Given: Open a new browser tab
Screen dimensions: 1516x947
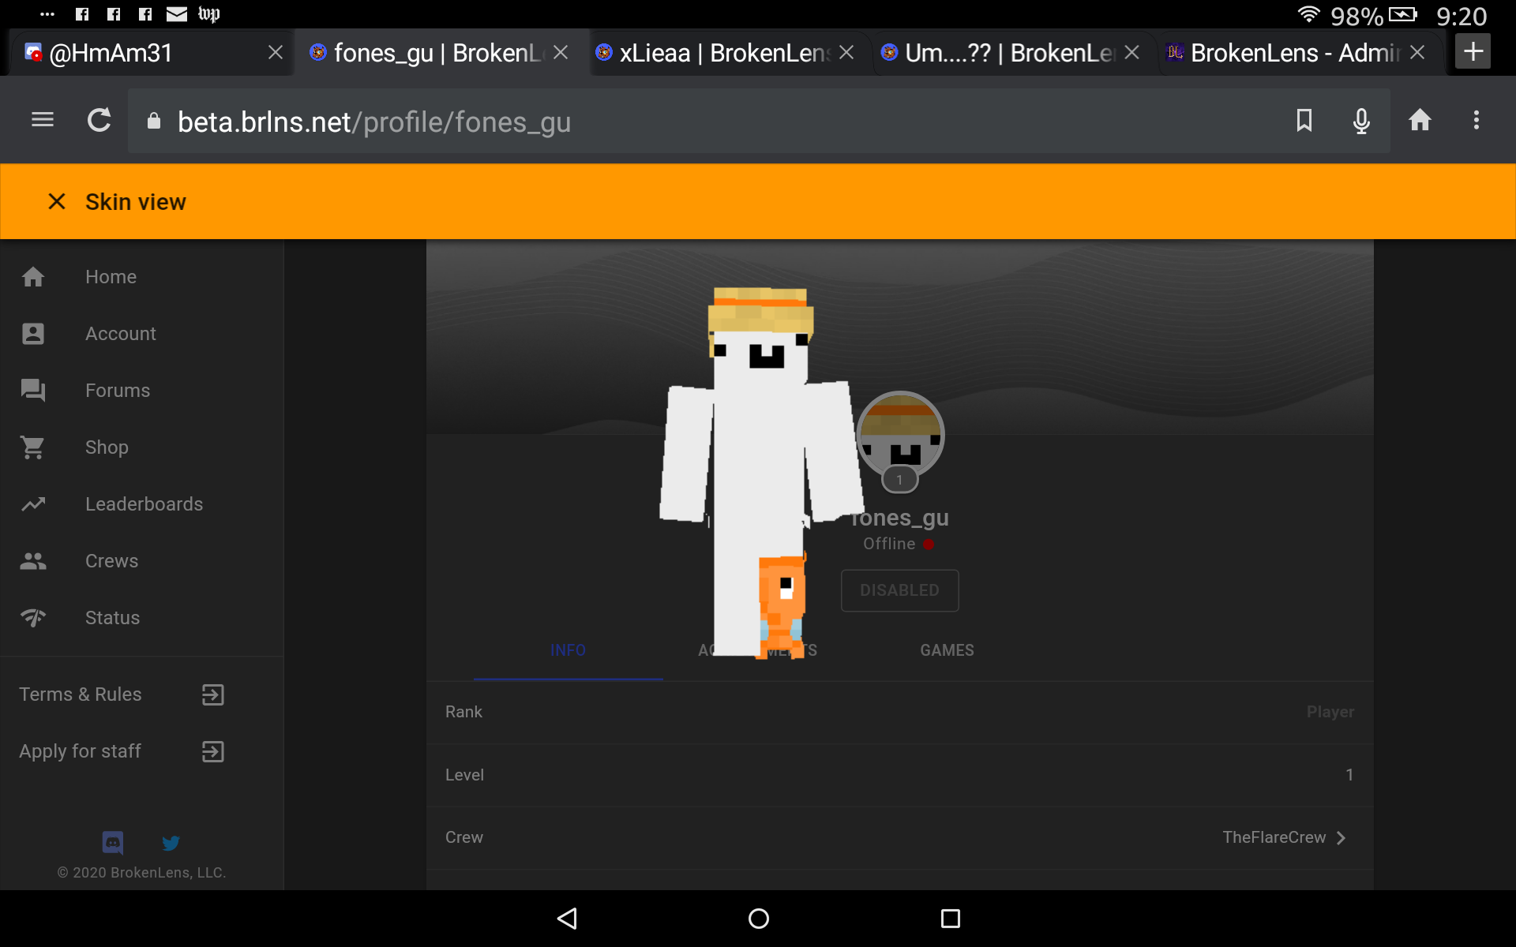Looking at the screenshot, I should tap(1473, 52).
